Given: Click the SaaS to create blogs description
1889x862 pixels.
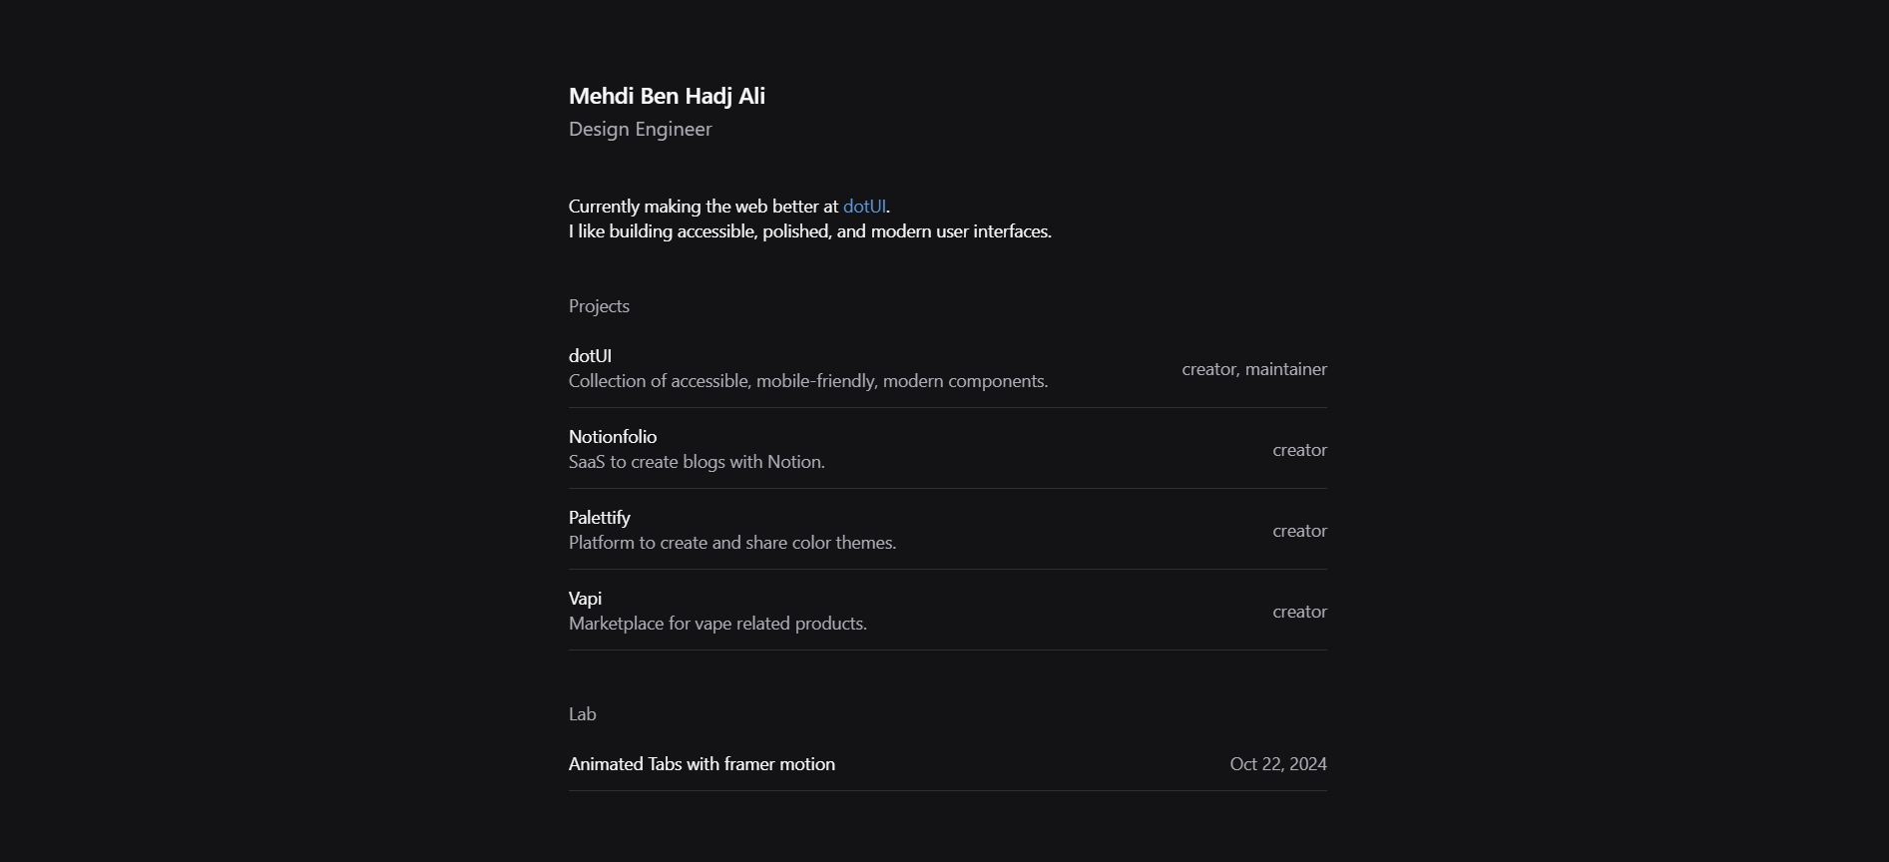Looking at the screenshot, I should (x=697, y=462).
